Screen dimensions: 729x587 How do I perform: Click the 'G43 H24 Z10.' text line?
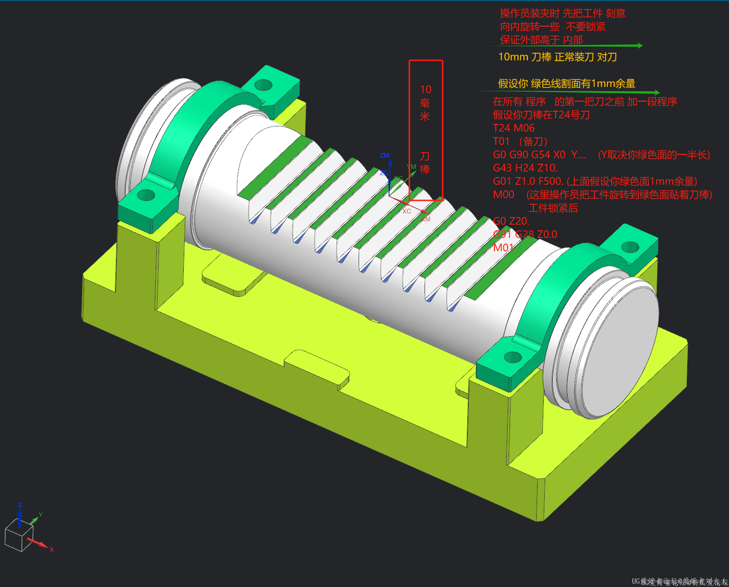coord(525,168)
